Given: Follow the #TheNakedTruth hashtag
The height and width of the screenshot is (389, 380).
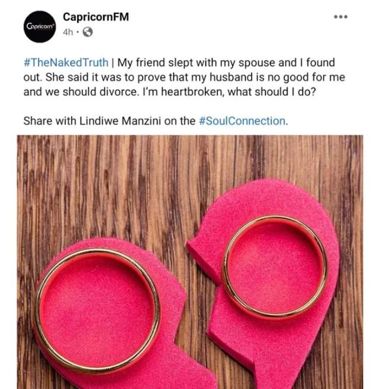Looking at the screenshot, I should click(66, 62).
